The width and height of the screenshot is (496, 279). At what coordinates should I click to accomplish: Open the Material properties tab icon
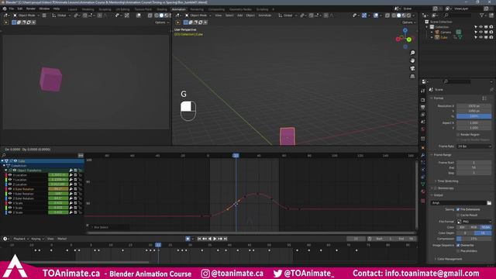pyautogui.click(x=423, y=191)
